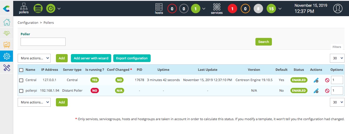Image resolution: width=349 pixels, height=134 pixels.
Task: Click the Export configuration button
Action: (x=132, y=58)
